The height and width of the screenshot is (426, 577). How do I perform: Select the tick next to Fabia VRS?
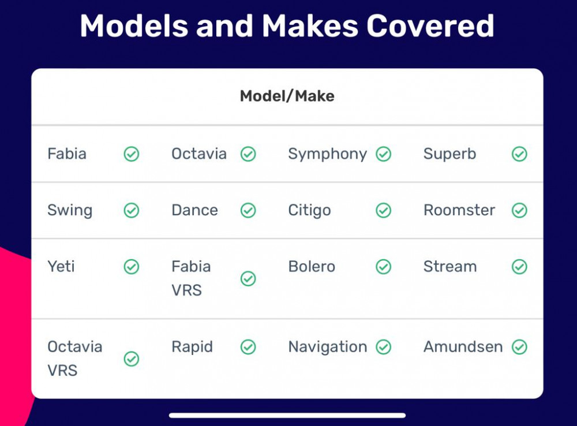tap(248, 279)
